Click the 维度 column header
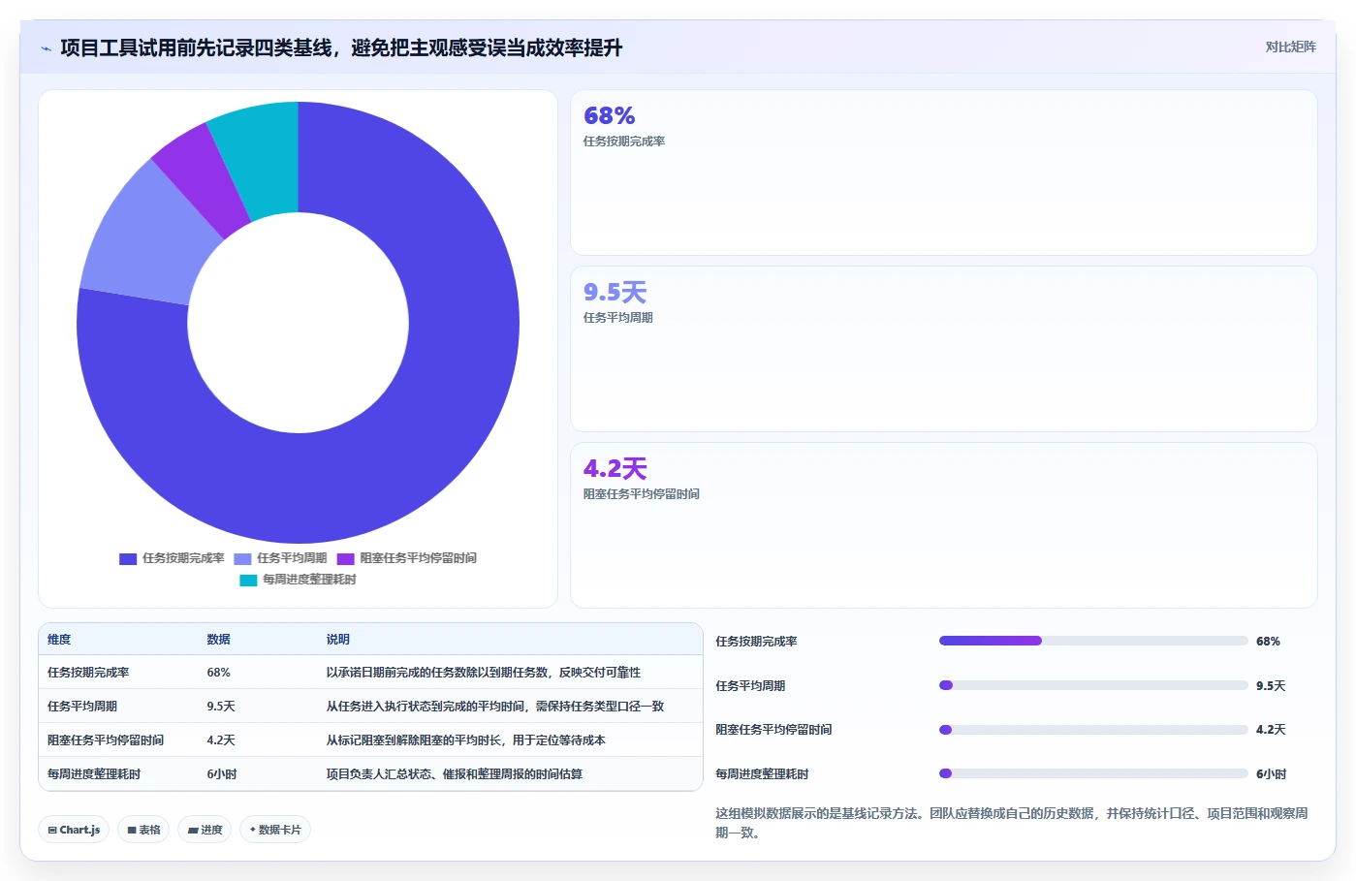This screenshot has height=881, width=1356. [x=59, y=640]
